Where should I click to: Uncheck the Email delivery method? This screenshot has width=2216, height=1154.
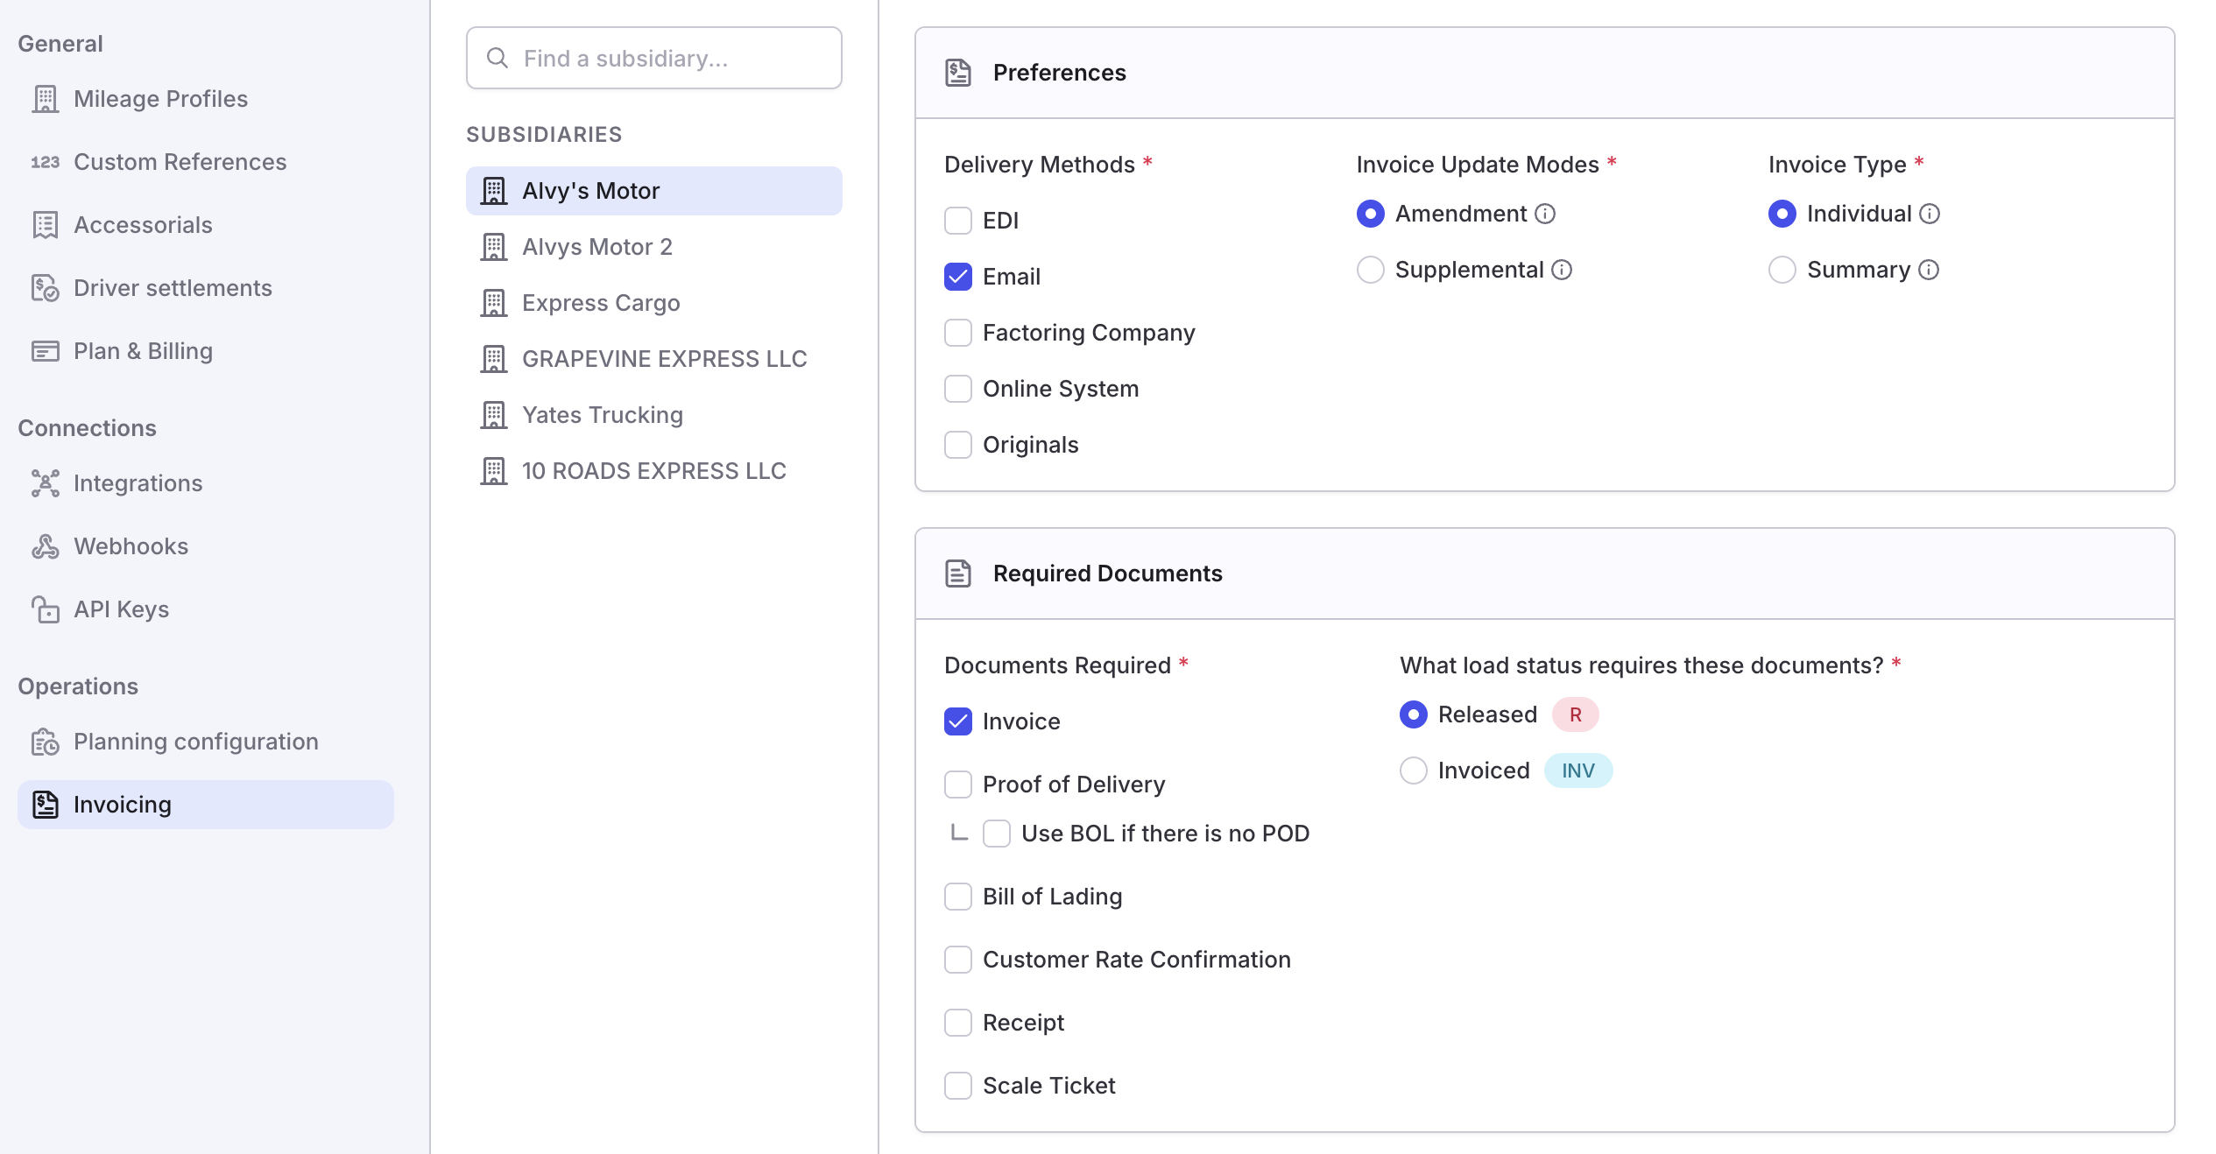pos(958,277)
